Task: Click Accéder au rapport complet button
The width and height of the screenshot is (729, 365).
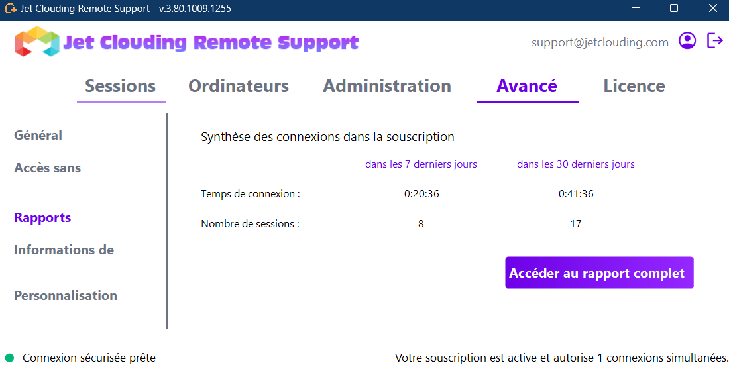Action: click(599, 273)
